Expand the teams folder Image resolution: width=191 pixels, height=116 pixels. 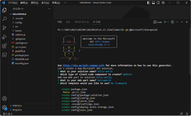(x=31, y=31)
